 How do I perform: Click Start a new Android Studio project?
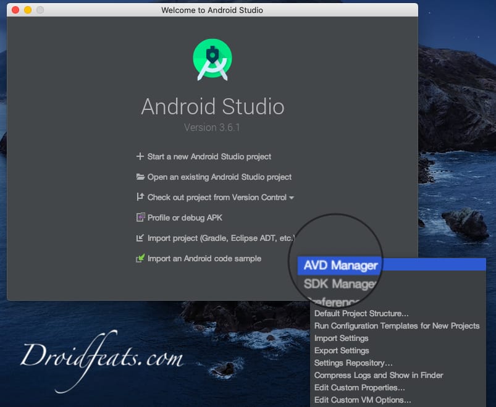pos(209,156)
